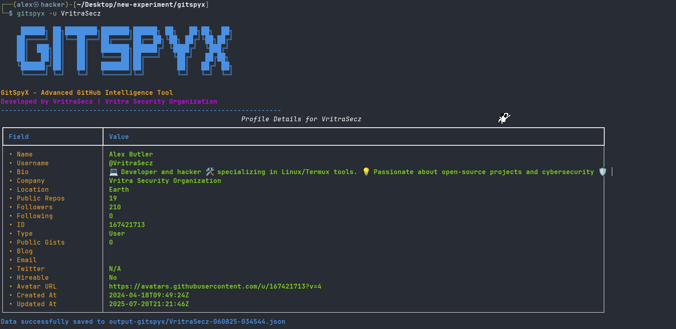Click the current directory path in the prompt
676x329 pixels.
point(141,5)
